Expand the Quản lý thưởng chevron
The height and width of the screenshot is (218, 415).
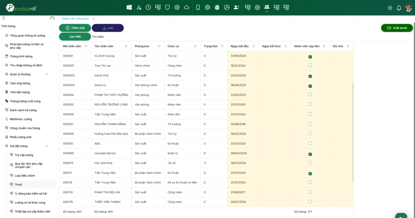[47, 74]
